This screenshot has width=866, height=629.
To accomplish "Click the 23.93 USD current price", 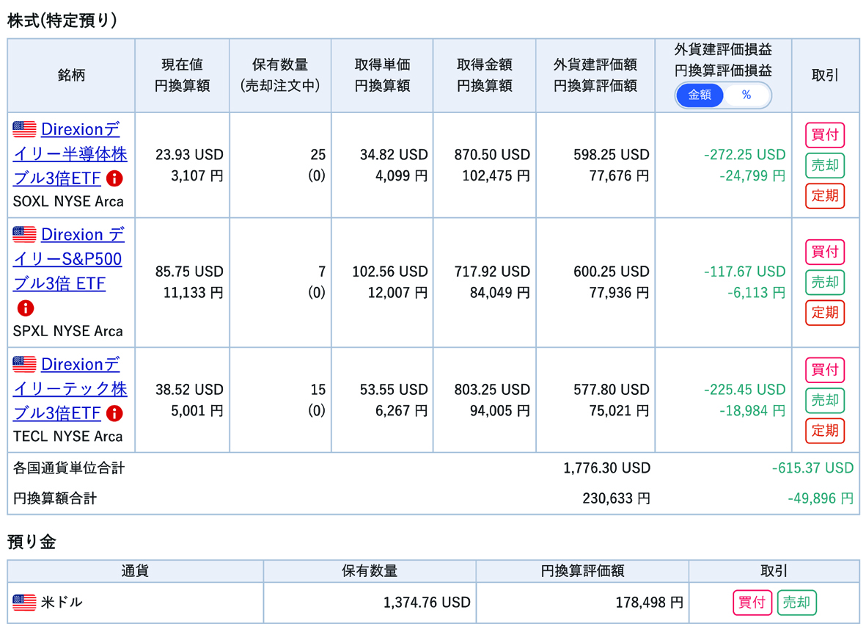I will point(189,155).
